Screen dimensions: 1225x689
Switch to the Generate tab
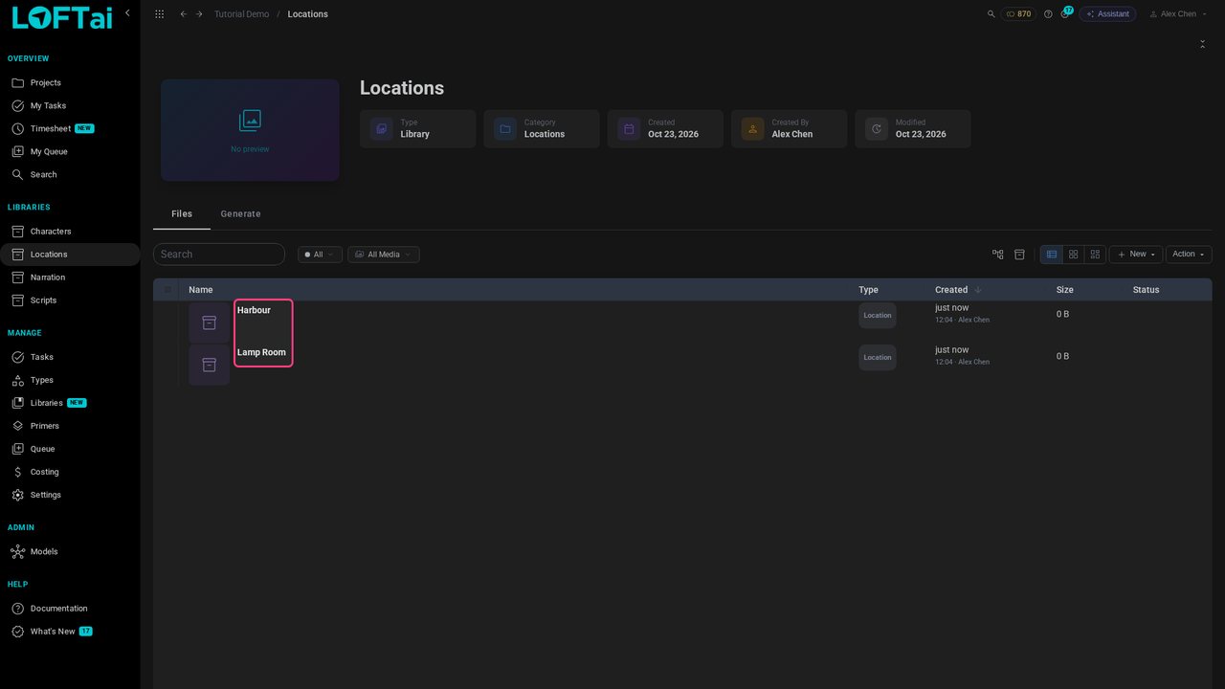click(240, 214)
